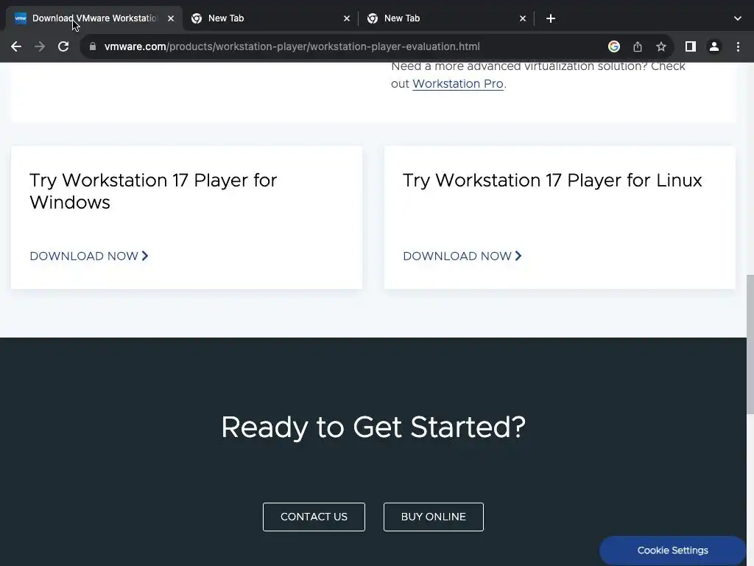
Task: Open the Chrome profile menu
Action: point(714,46)
